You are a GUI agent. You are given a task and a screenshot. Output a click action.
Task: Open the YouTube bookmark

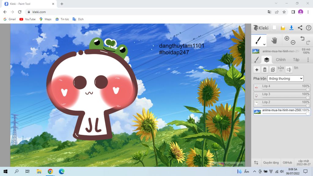(28, 19)
